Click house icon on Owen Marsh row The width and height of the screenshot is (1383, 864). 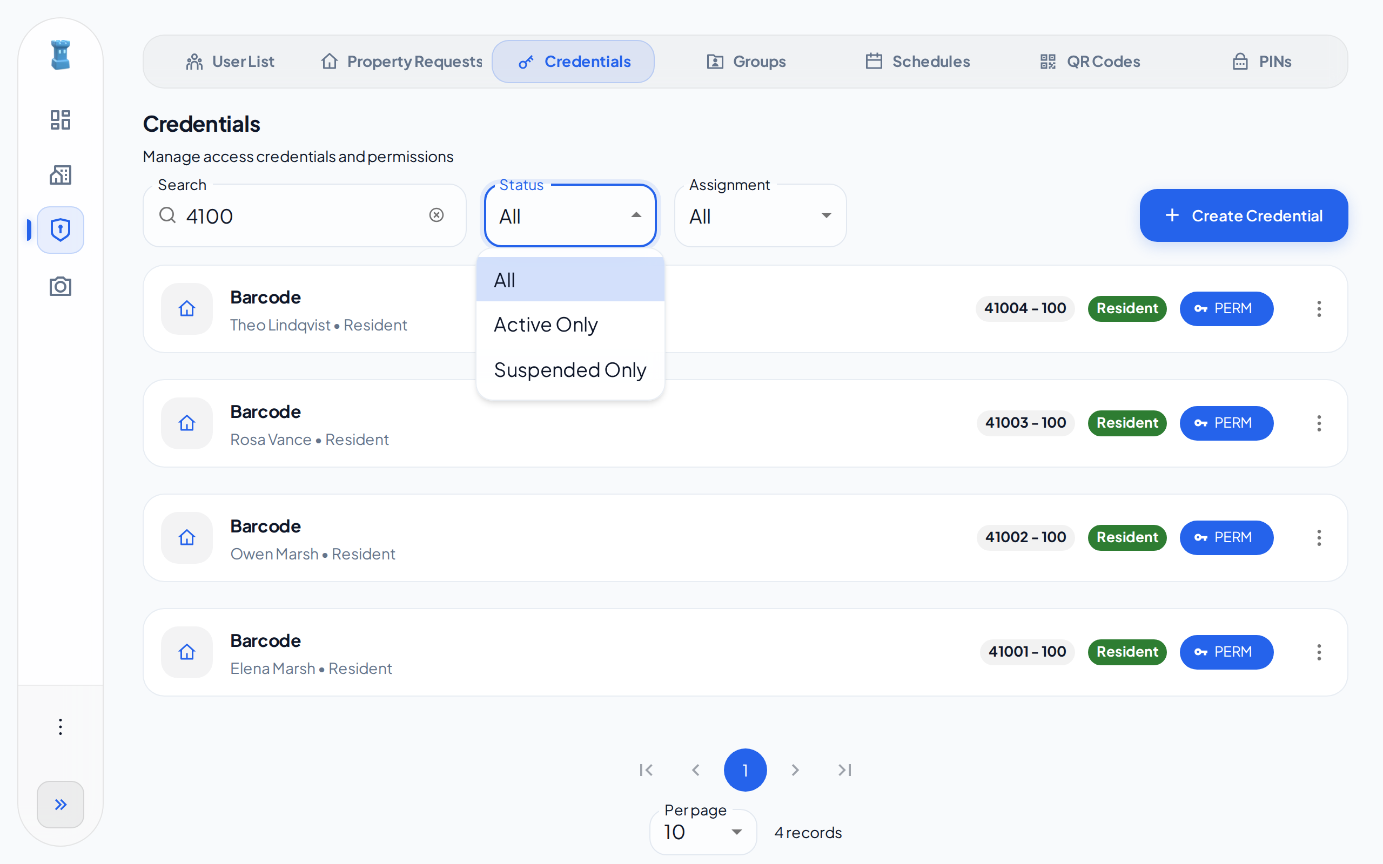[187, 538]
